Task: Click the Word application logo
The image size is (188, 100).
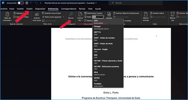Action: pyautogui.click(x=3, y=3)
